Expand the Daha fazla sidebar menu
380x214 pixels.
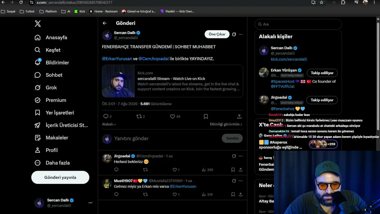click(x=52, y=163)
